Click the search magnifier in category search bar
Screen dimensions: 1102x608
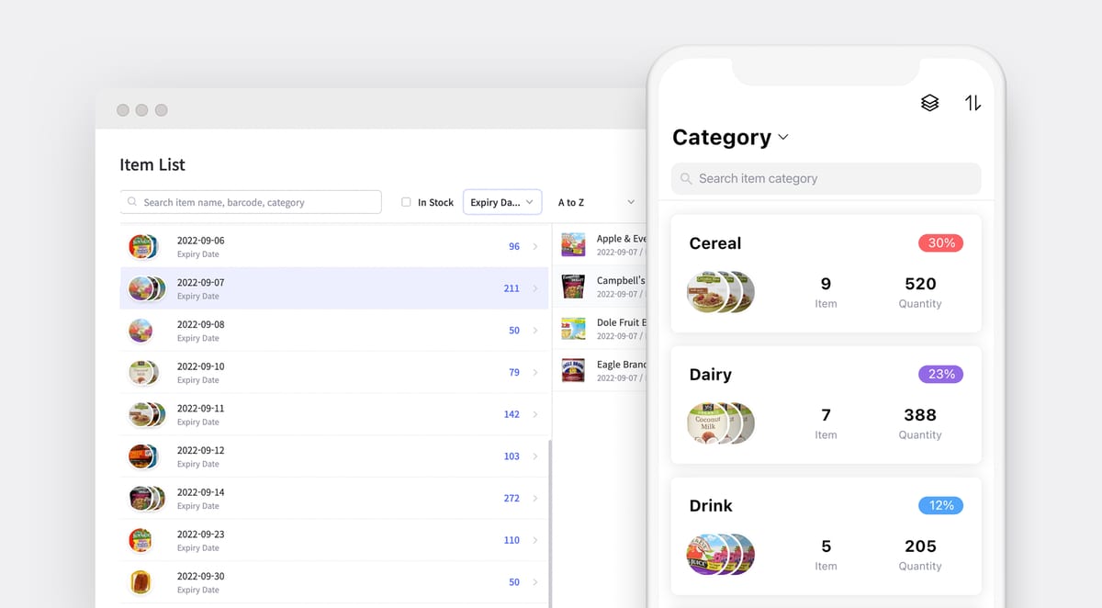686,178
